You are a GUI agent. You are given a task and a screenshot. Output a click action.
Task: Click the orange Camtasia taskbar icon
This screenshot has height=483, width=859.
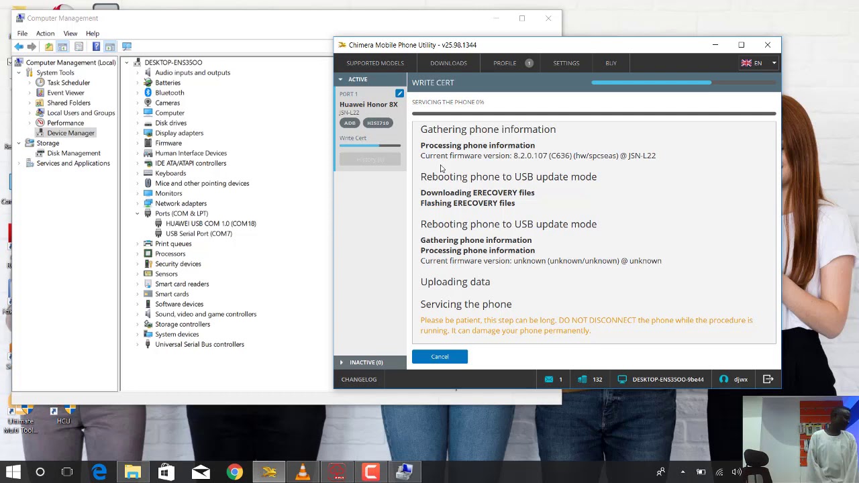[370, 472]
